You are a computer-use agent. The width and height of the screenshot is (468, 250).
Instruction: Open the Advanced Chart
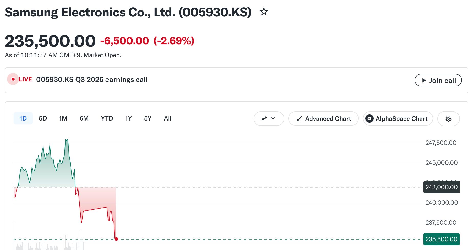pos(323,119)
